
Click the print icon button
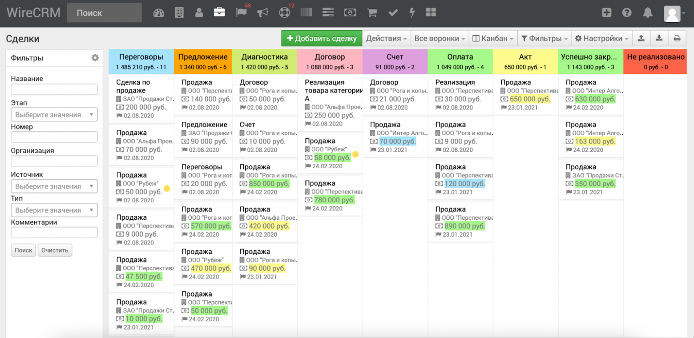point(677,39)
